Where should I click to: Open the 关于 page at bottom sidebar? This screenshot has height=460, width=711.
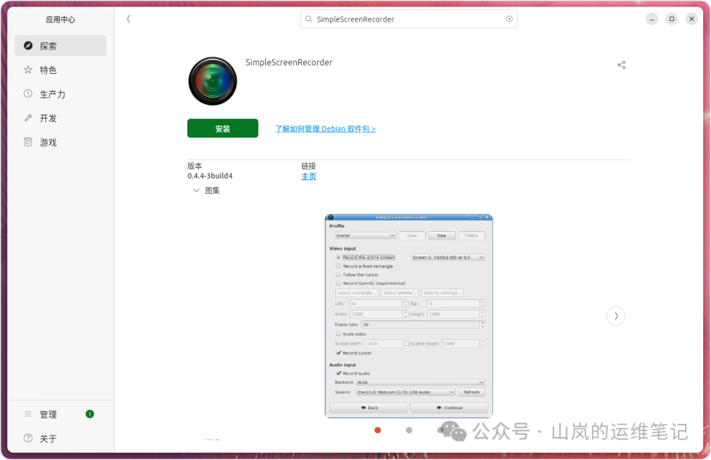(x=28, y=438)
